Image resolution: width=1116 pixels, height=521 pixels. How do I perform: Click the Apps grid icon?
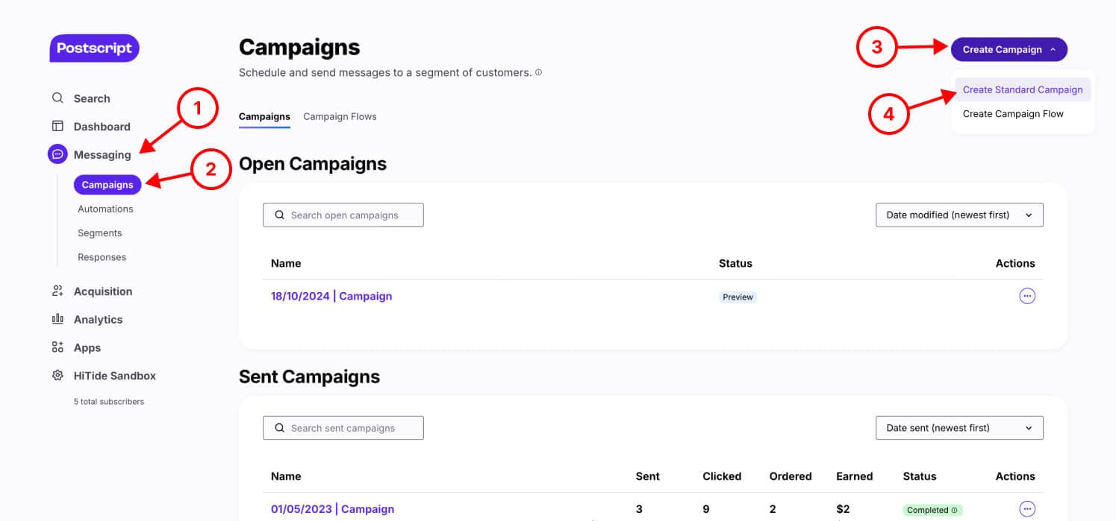click(x=57, y=347)
